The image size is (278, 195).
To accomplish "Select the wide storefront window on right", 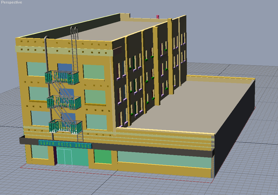I will click(164, 159).
